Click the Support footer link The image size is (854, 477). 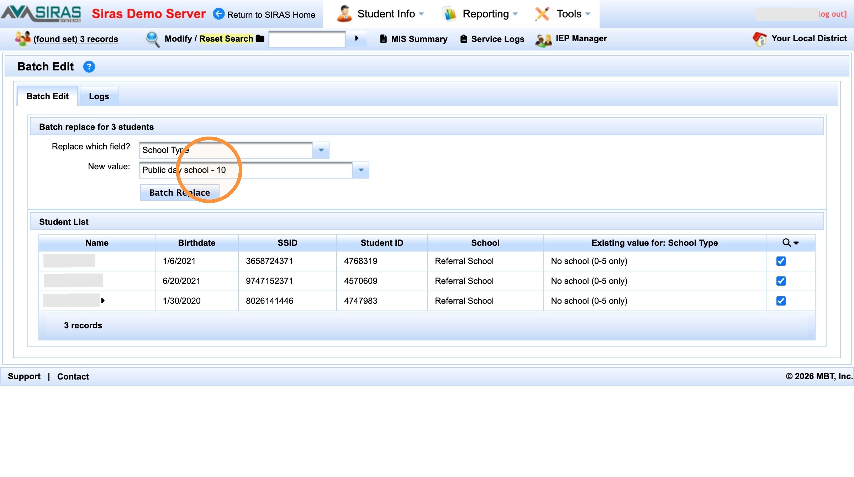(24, 376)
